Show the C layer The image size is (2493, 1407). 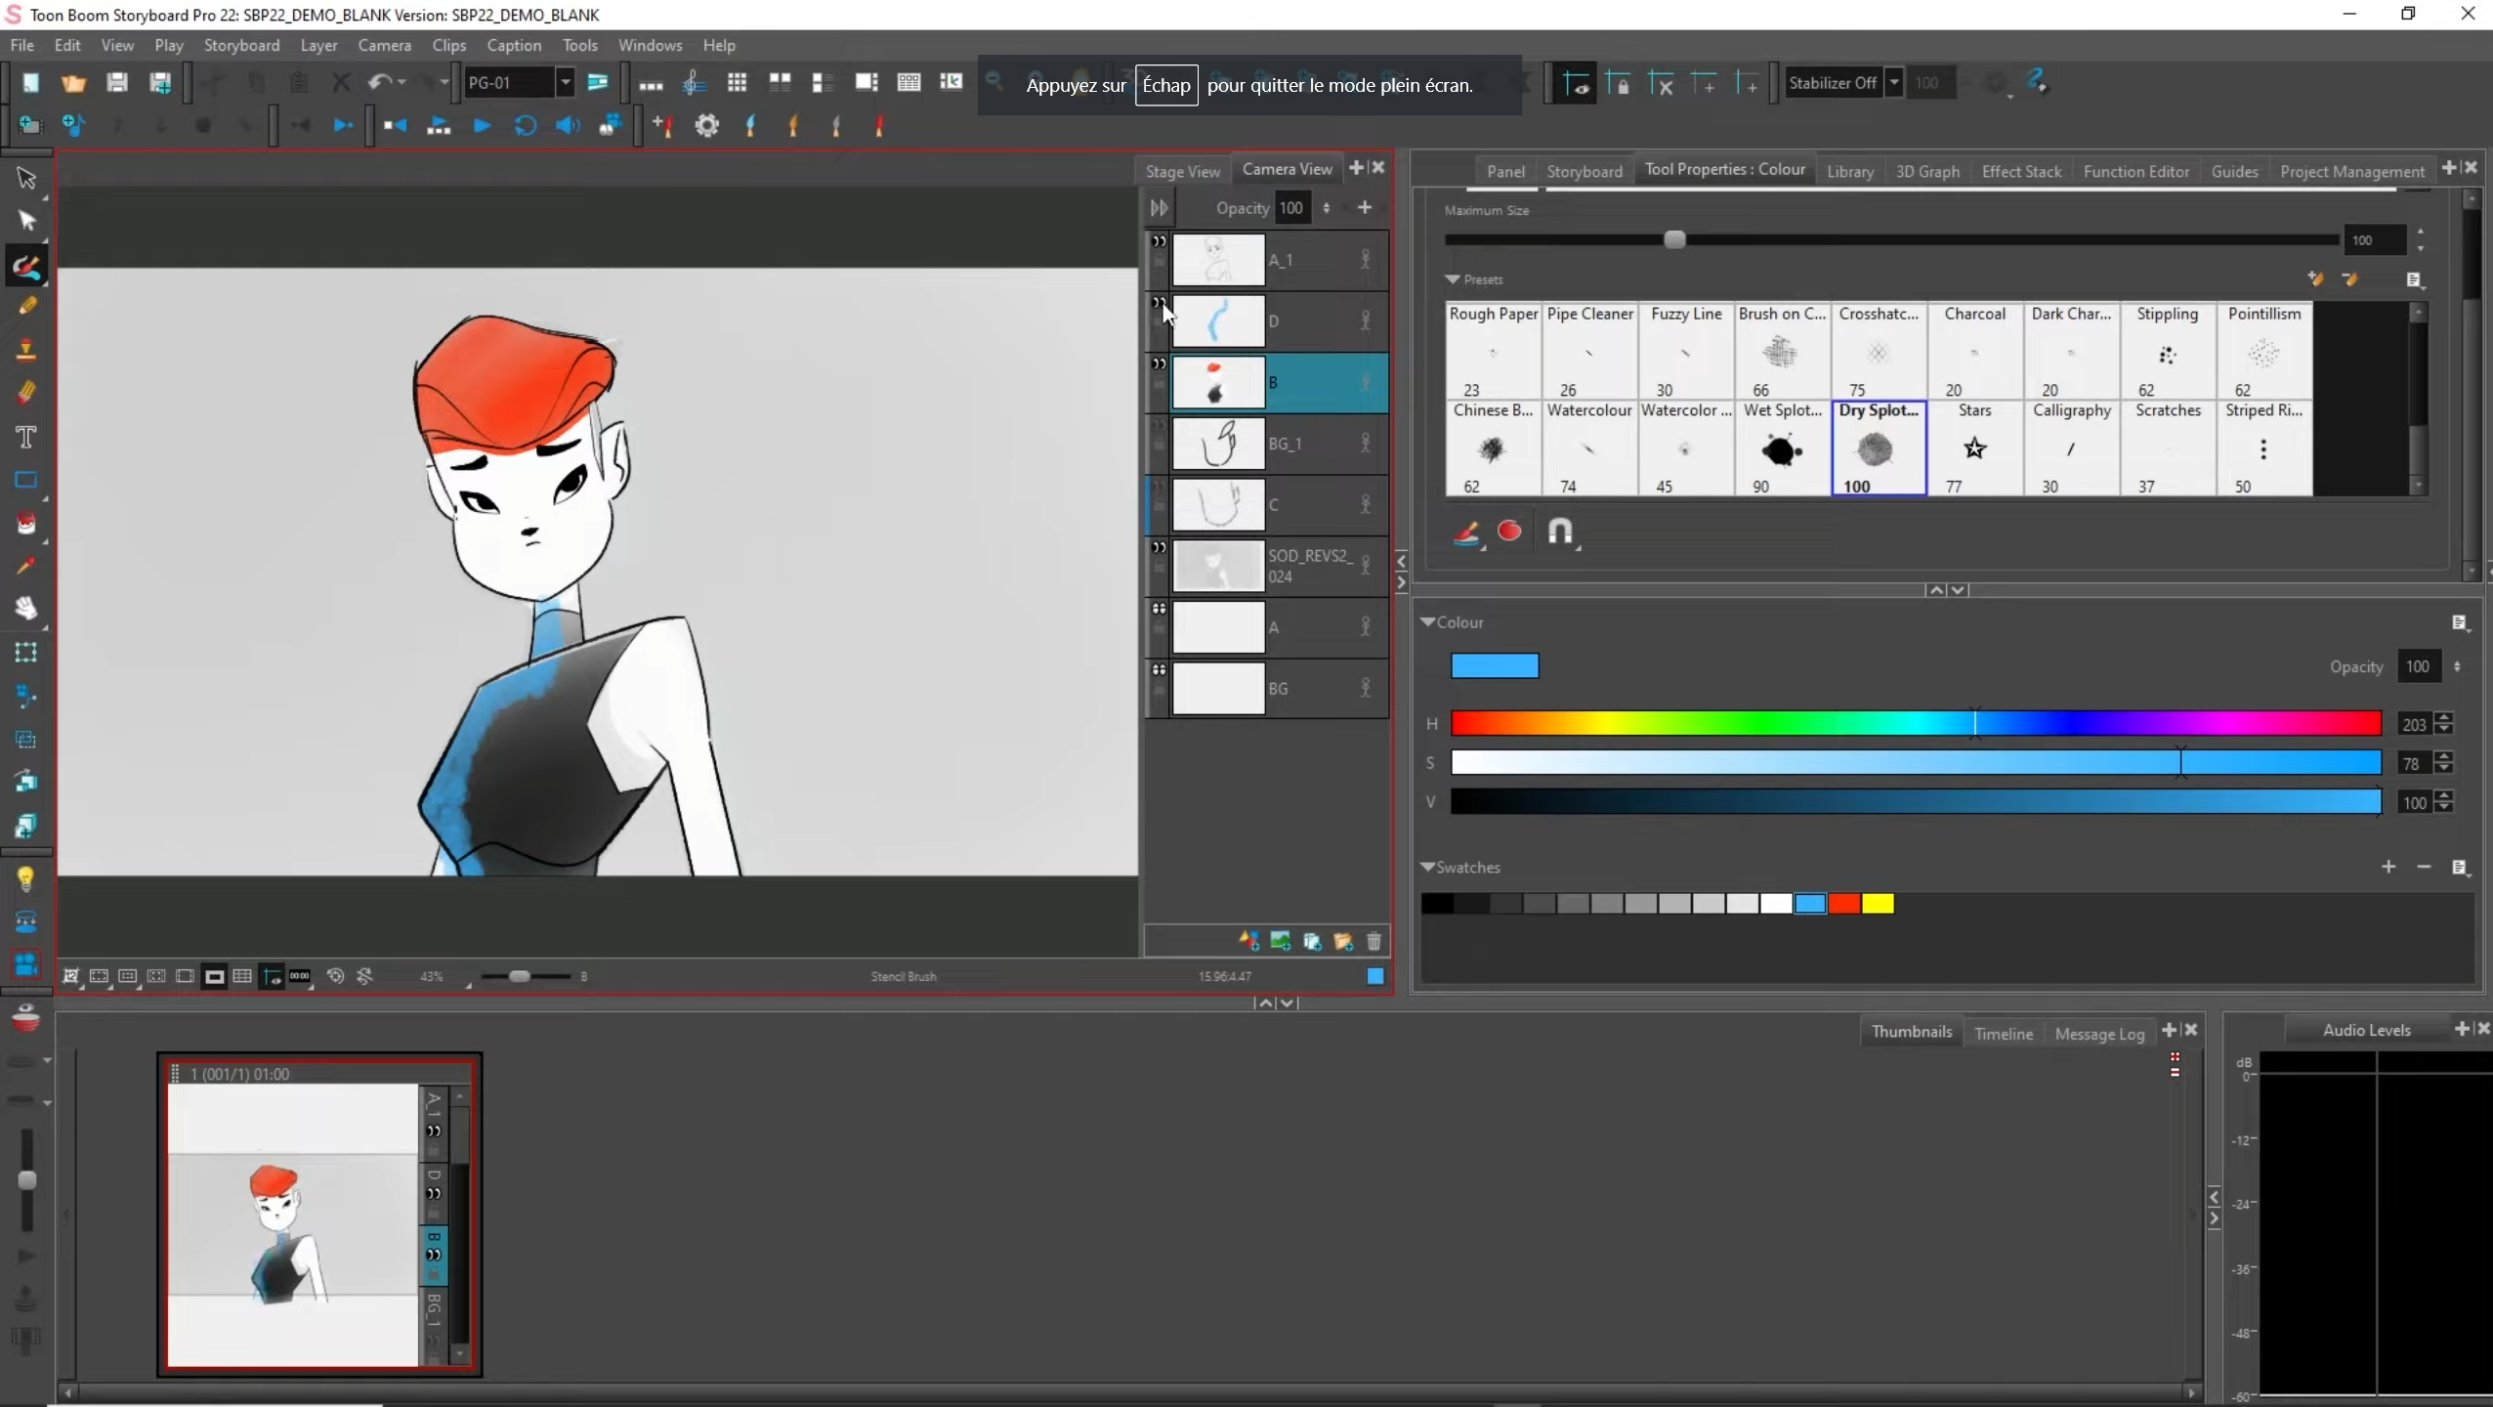click(x=1159, y=487)
